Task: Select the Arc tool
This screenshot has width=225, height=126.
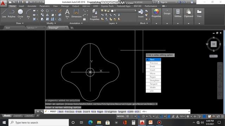Action: 28,14
